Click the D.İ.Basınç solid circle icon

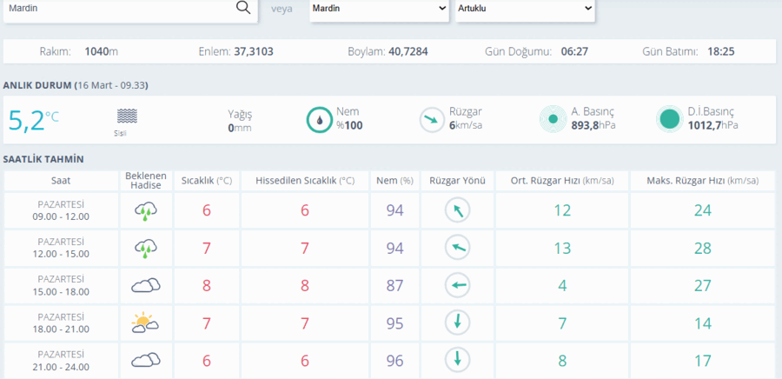pyautogui.click(x=669, y=119)
